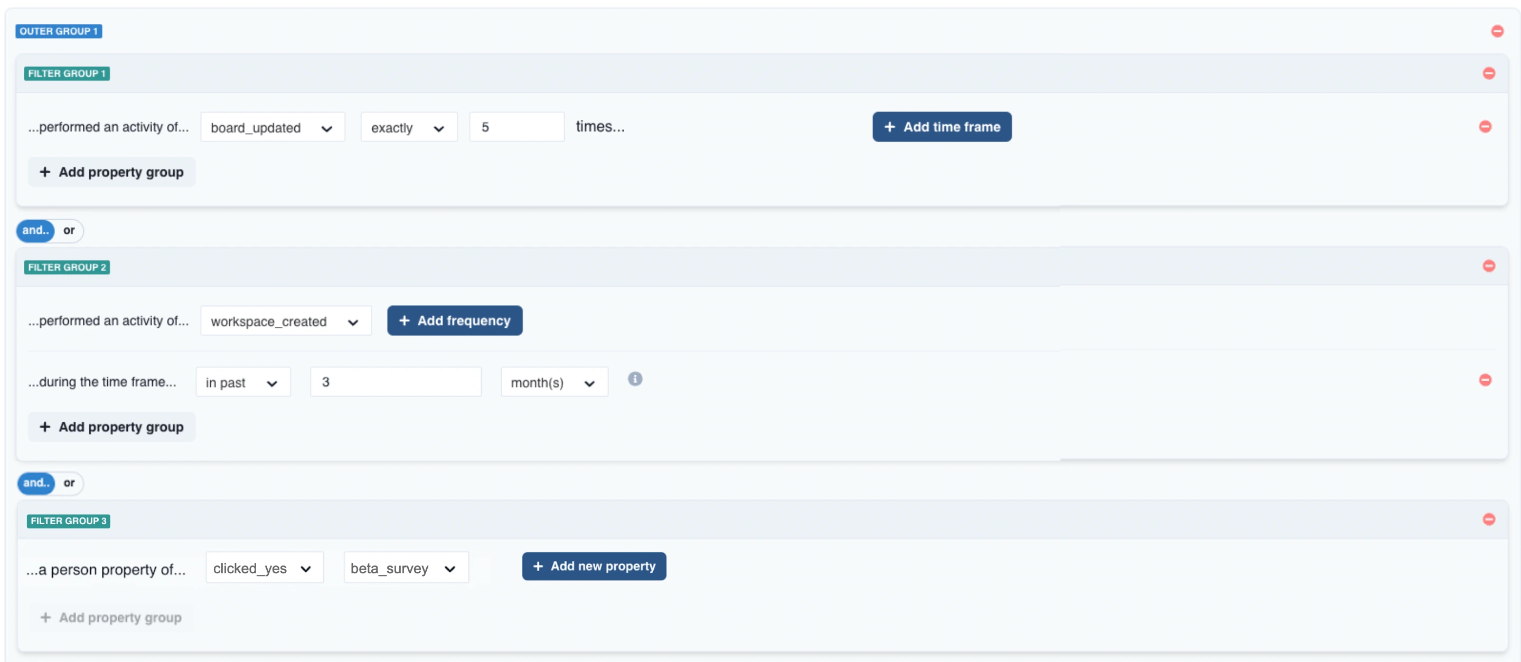
Task: Open the beta_survey property dropdown
Action: tap(406, 568)
